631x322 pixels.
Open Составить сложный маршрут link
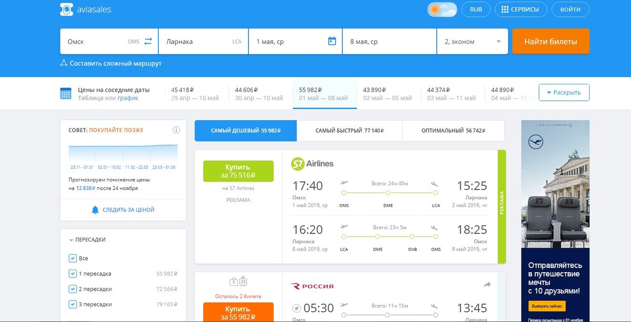(x=110, y=63)
